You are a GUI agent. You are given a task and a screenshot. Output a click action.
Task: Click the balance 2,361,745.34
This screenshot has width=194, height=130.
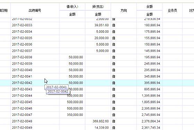[151, 128]
